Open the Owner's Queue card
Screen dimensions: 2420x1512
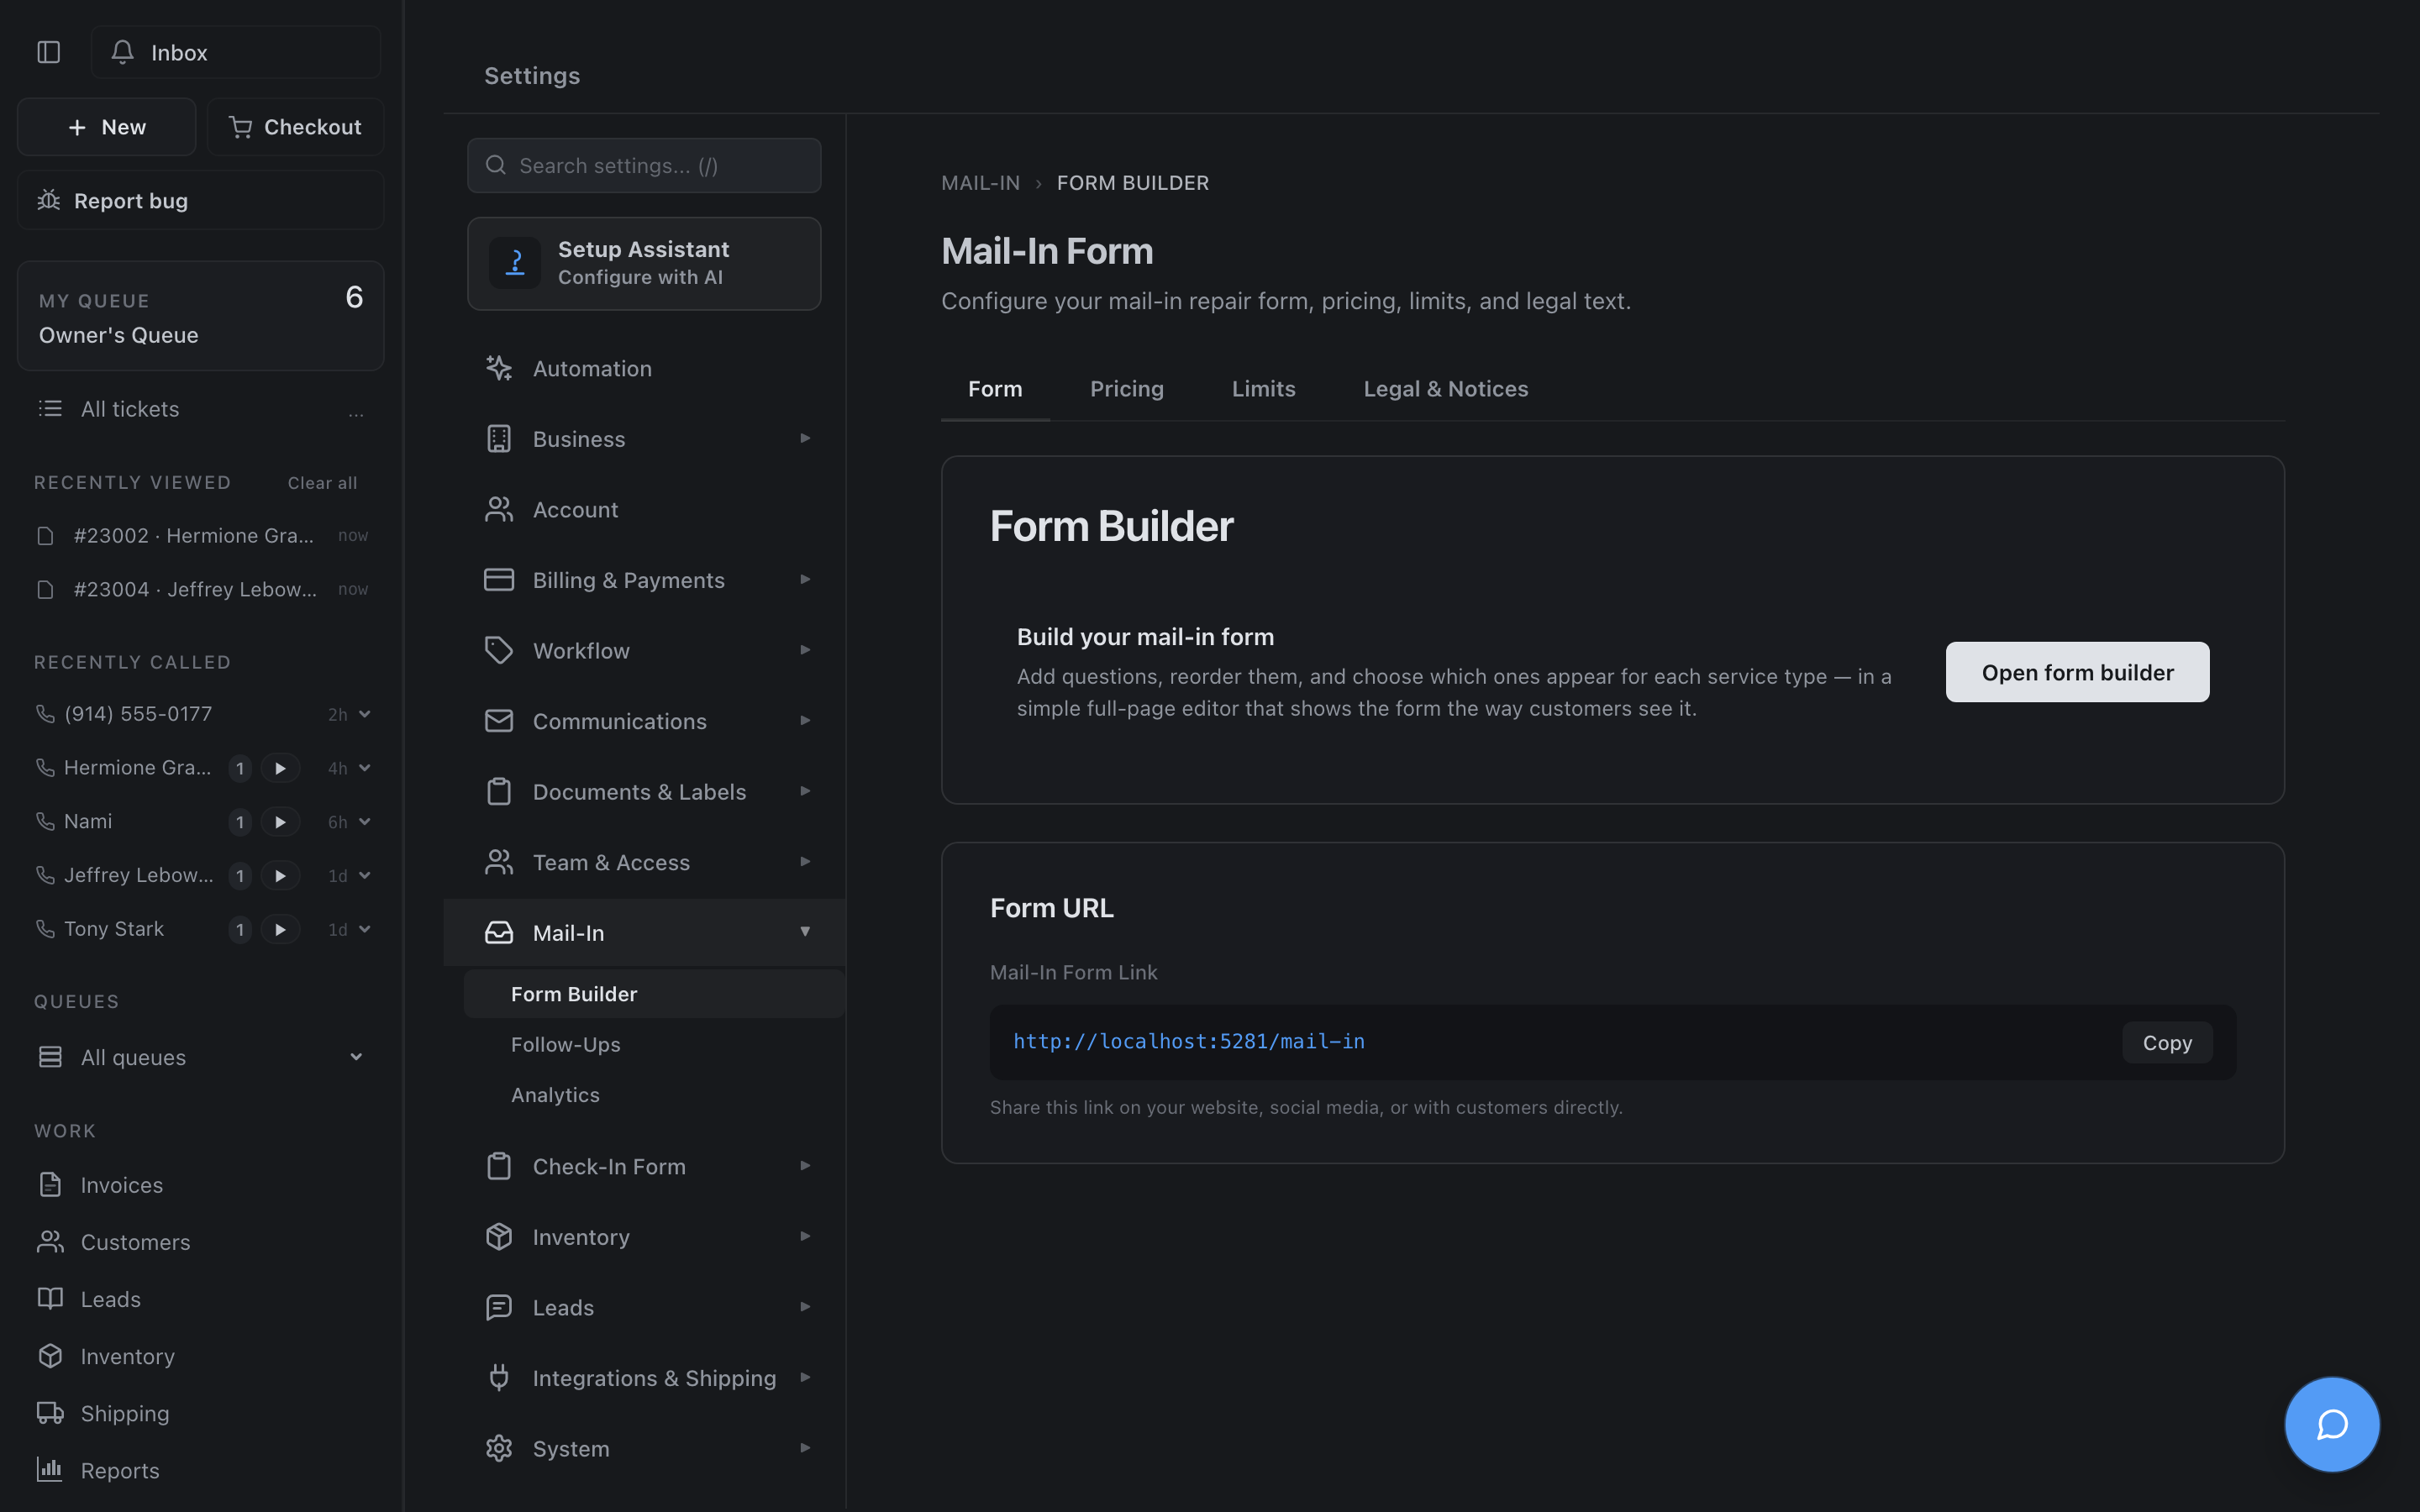point(201,316)
